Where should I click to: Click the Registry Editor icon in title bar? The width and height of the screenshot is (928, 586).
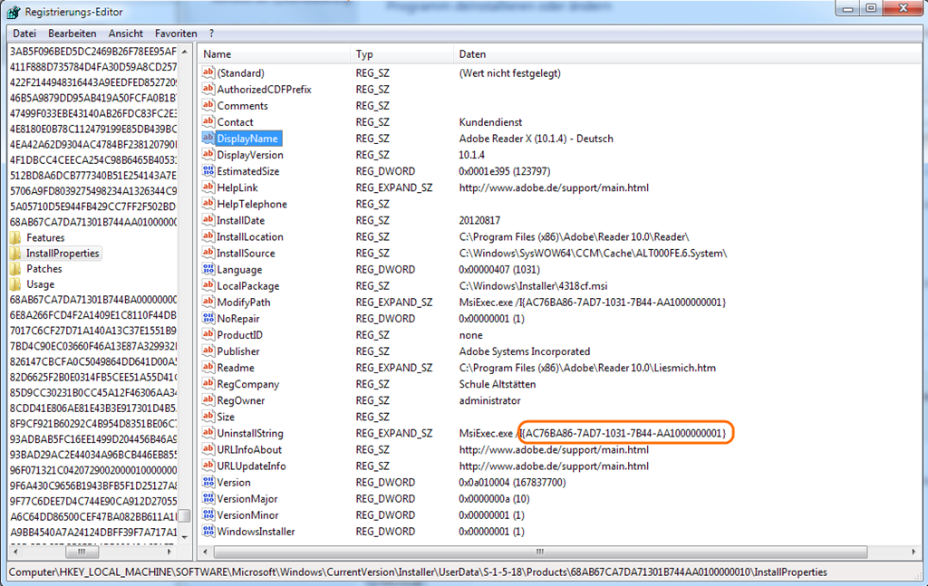click(x=13, y=12)
